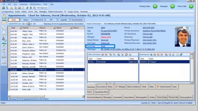
Task: Click the summary panel scroll down arrow
Action: click(x=192, y=82)
